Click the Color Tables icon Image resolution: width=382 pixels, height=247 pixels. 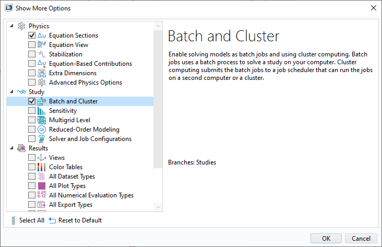click(x=42, y=167)
